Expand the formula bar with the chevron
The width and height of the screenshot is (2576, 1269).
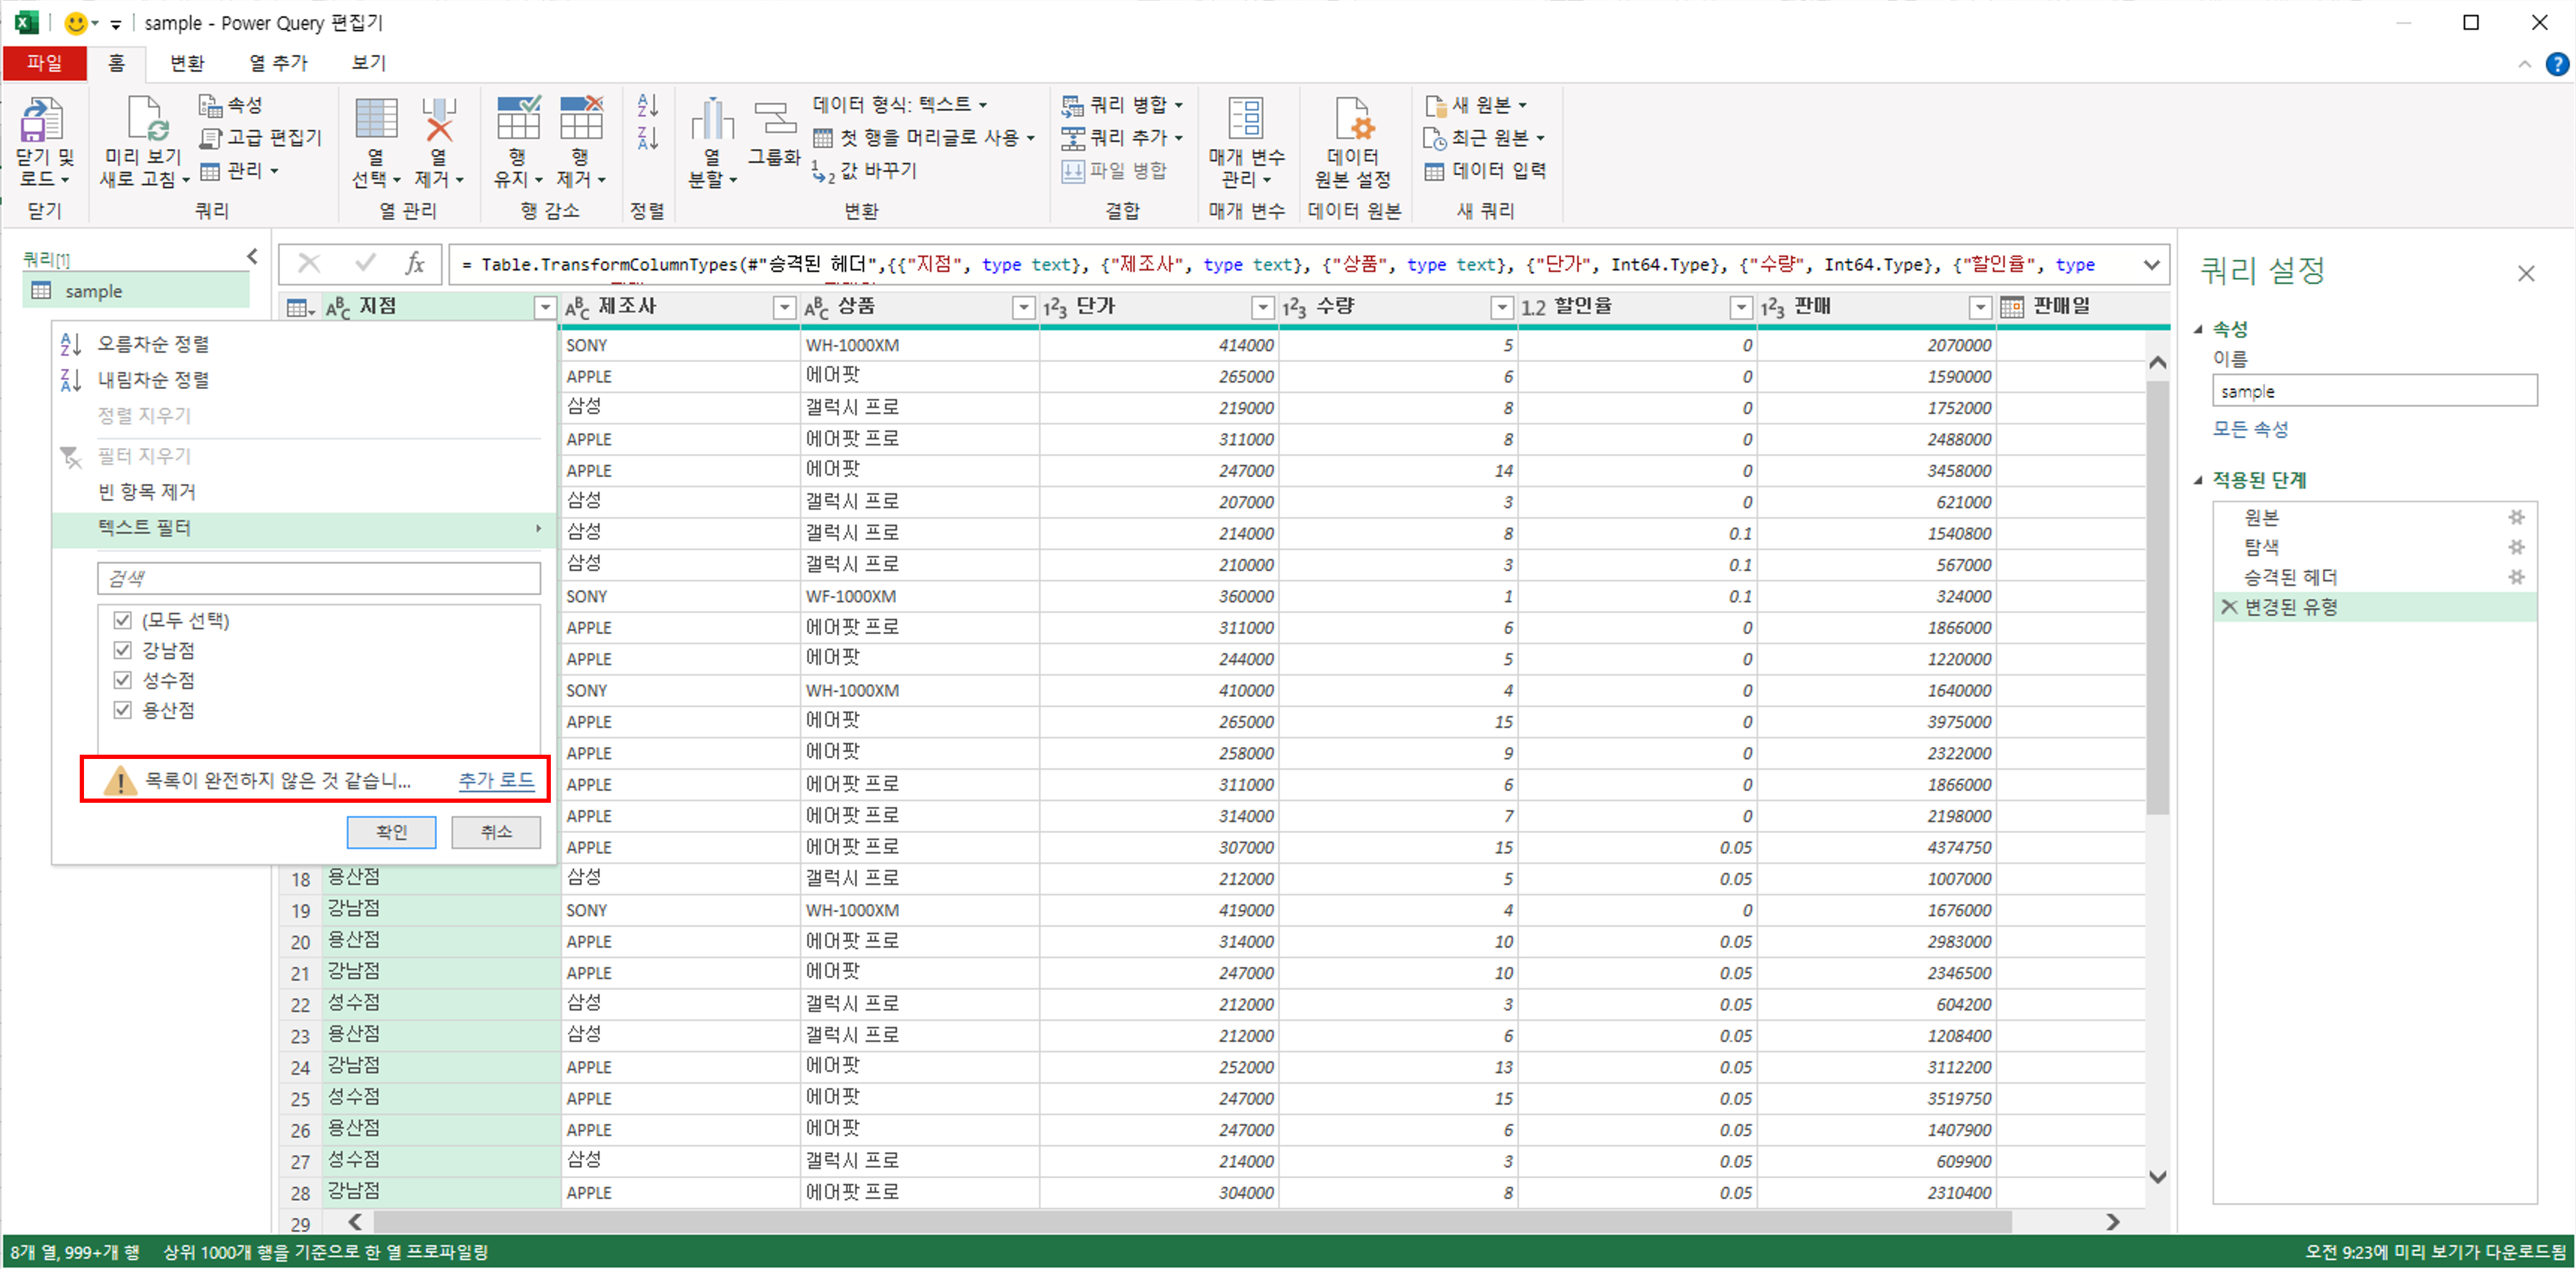2151,265
